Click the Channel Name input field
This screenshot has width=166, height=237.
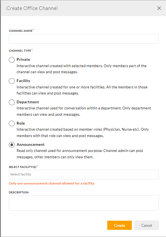point(84,39)
